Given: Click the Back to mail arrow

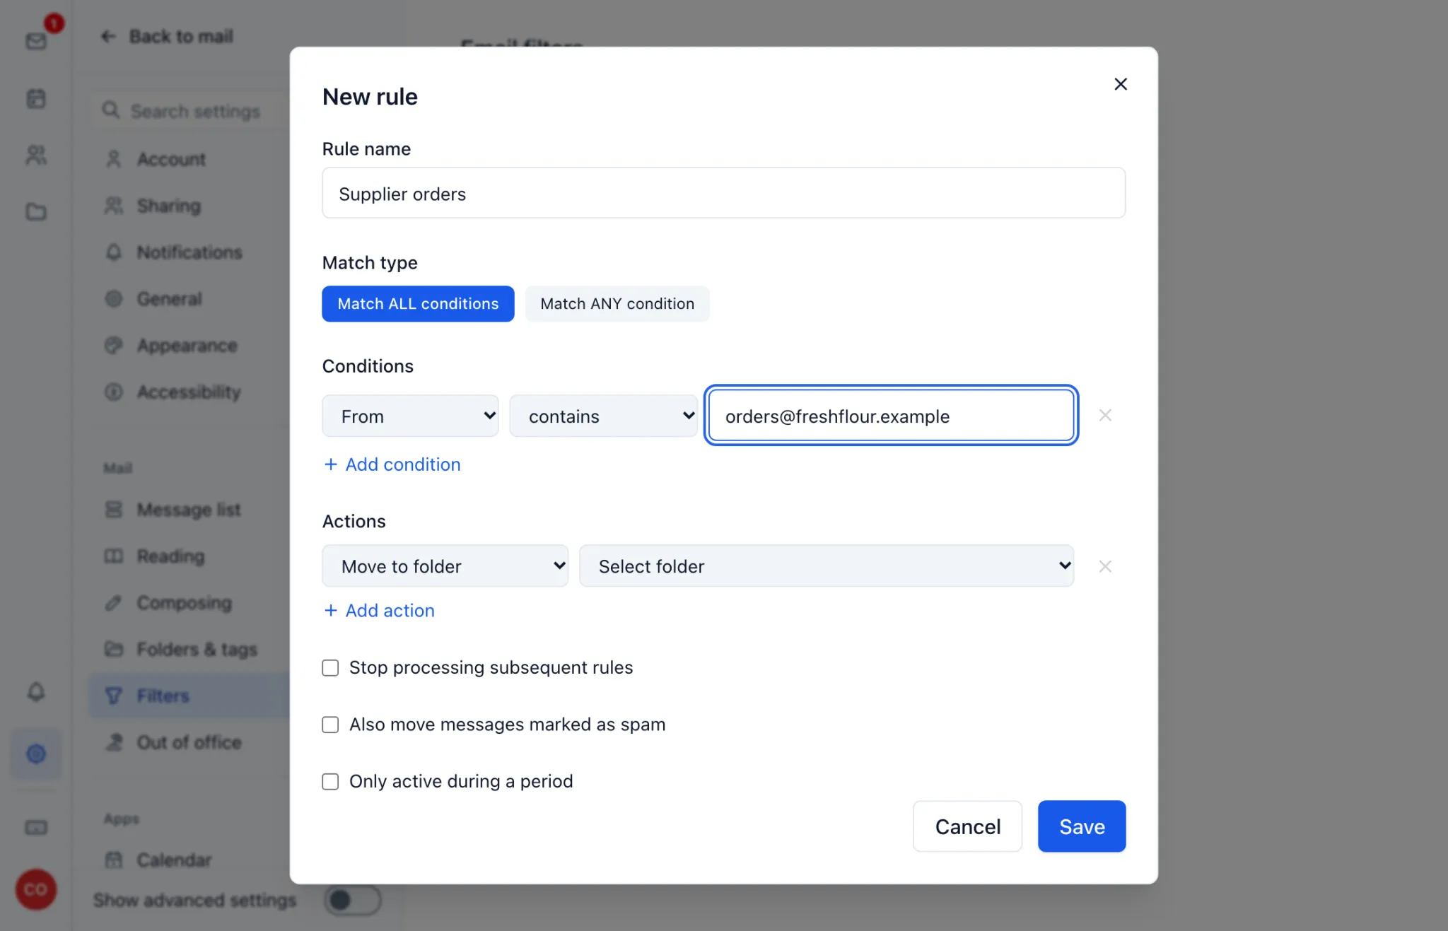Looking at the screenshot, I should (108, 36).
